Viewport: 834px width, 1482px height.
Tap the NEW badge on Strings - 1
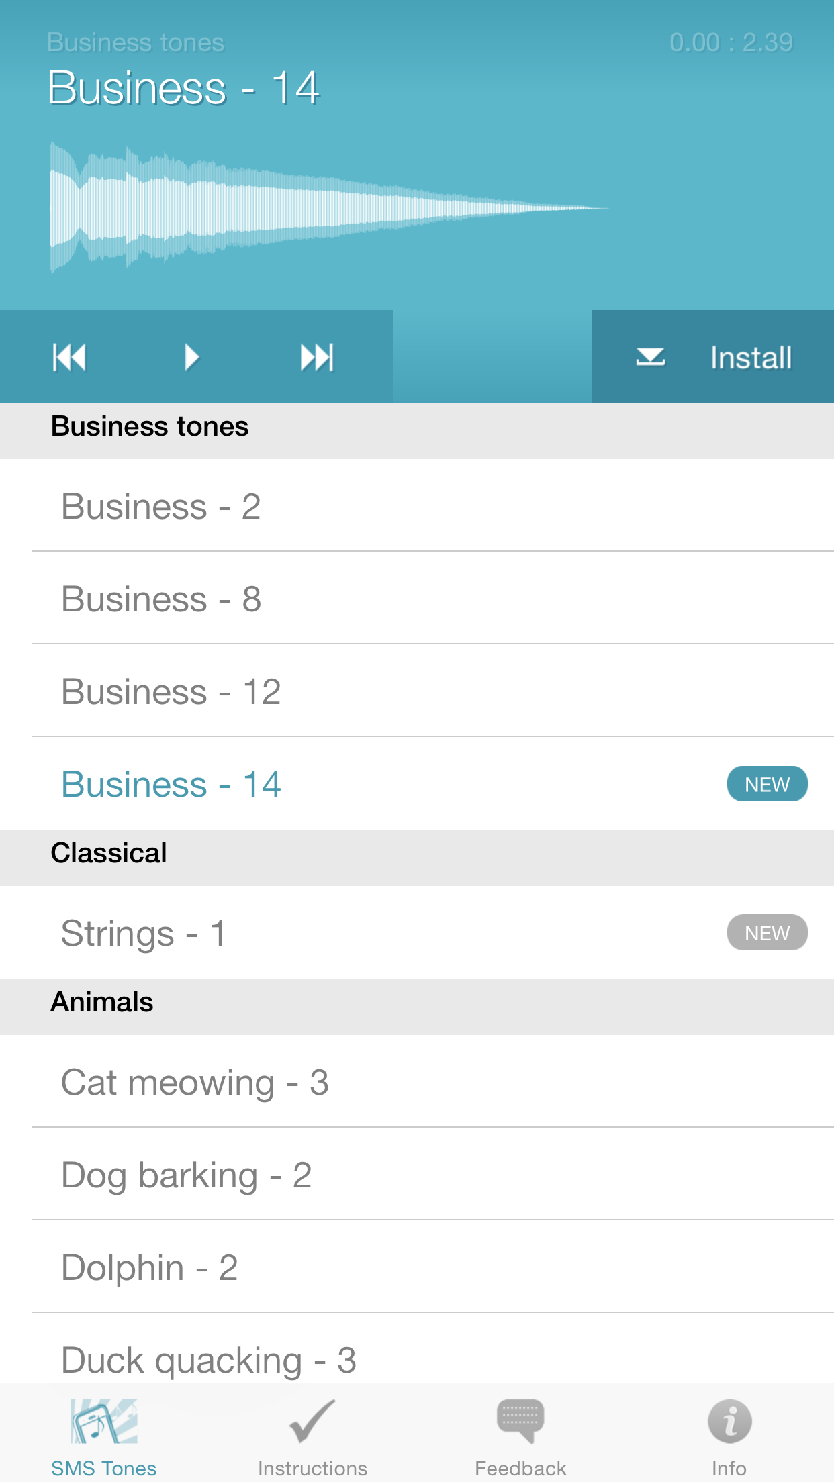tap(767, 933)
